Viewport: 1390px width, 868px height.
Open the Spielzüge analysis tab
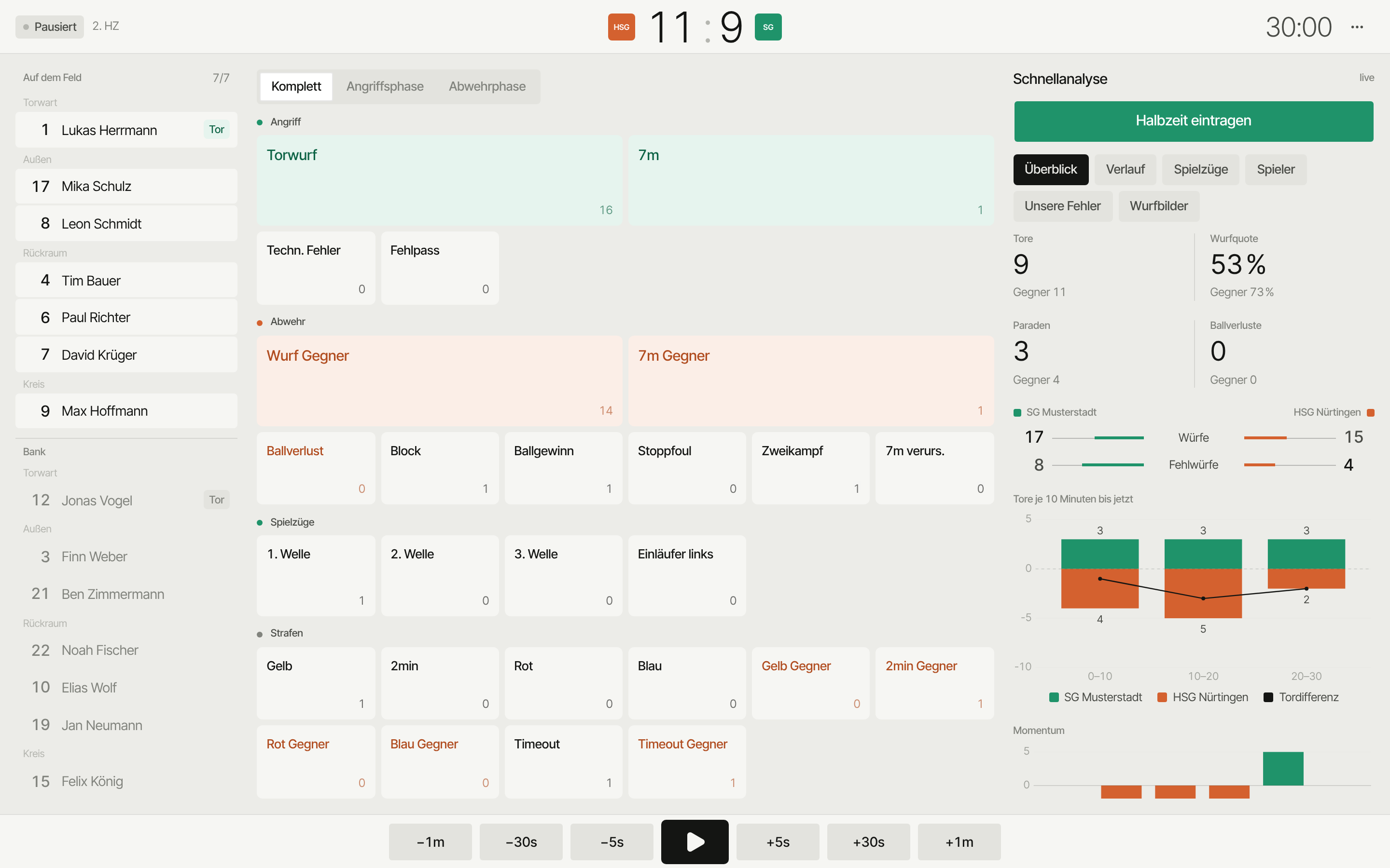click(x=1200, y=169)
